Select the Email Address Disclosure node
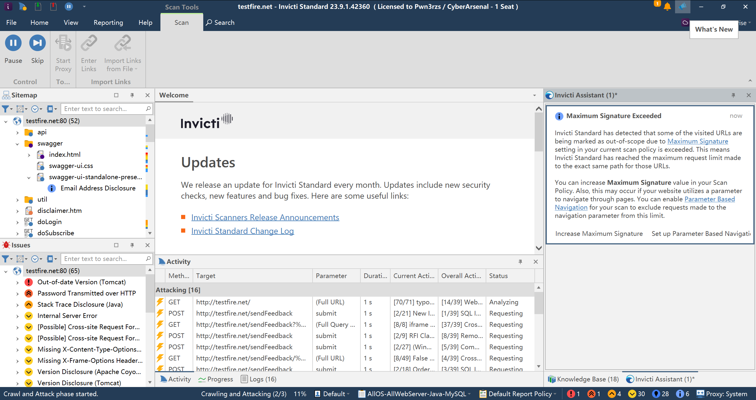The height and width of the screenshot is (400, 756). 98,188
